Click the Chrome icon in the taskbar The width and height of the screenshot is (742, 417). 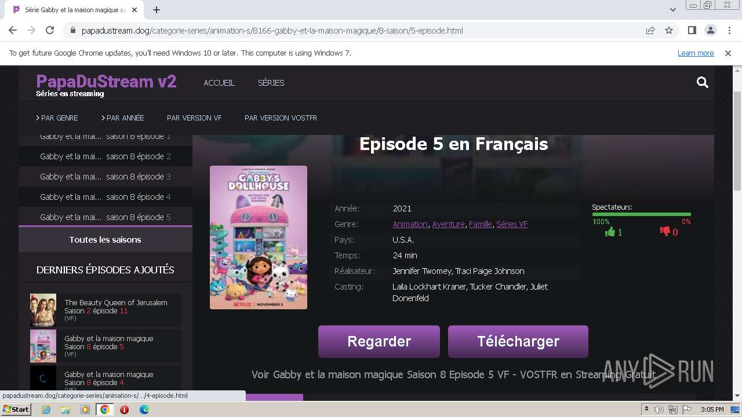pyautogui.click(x=105, y=409)
